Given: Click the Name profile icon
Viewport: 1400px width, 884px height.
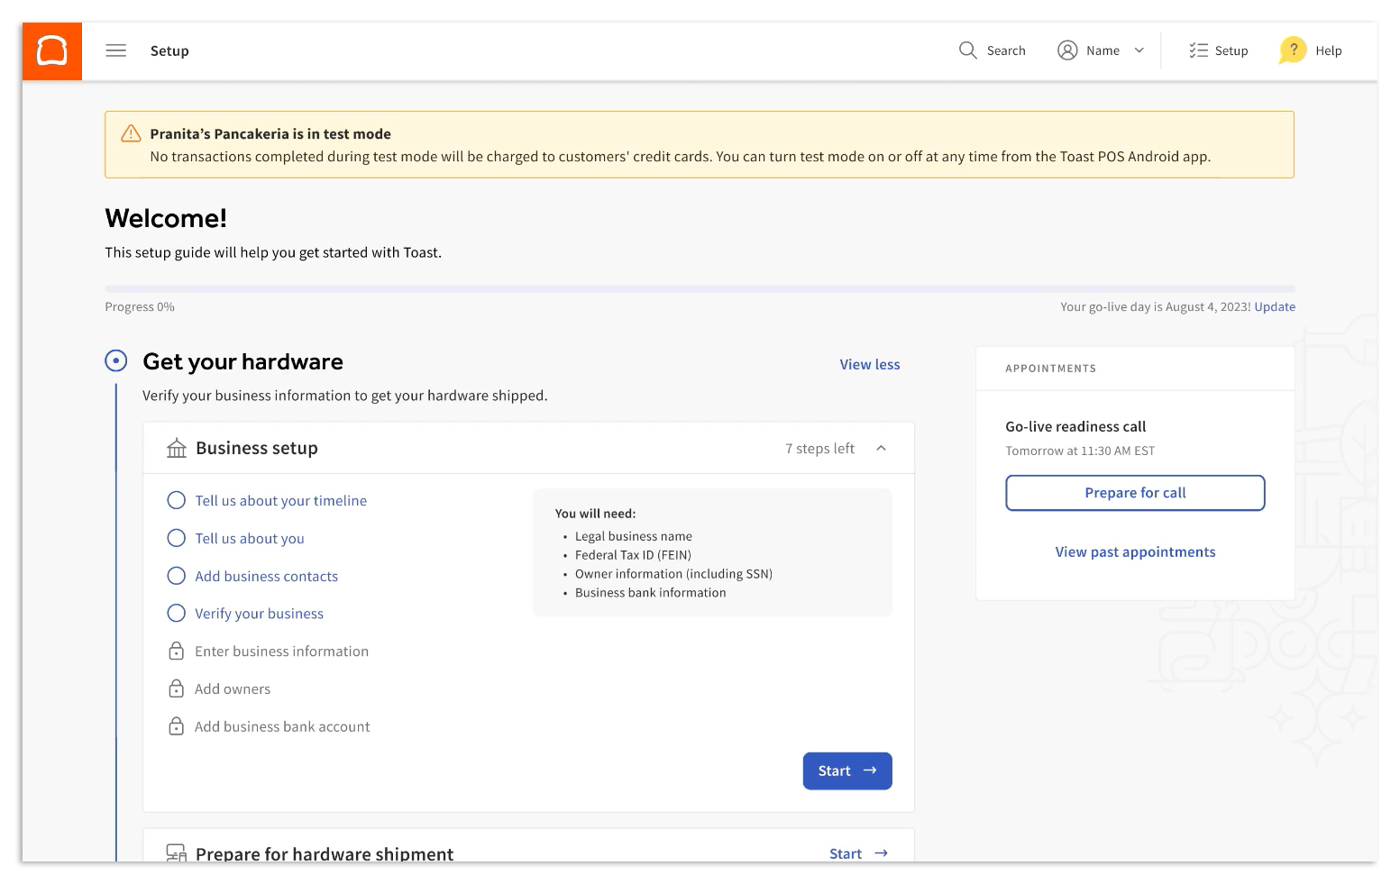Looking at the screenshot, I should [1067, 50].
